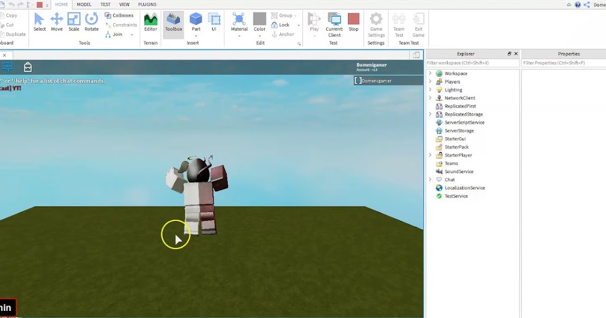Expand the Lighting node
Image resolution: width=606 pixels, height=318 pixels.
(430, 90)
